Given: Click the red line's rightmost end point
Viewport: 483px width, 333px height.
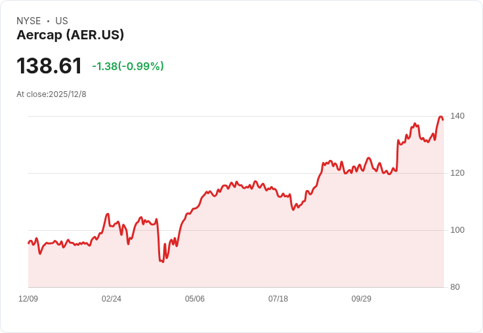Looking at the screenshot, I should (443, 119).
